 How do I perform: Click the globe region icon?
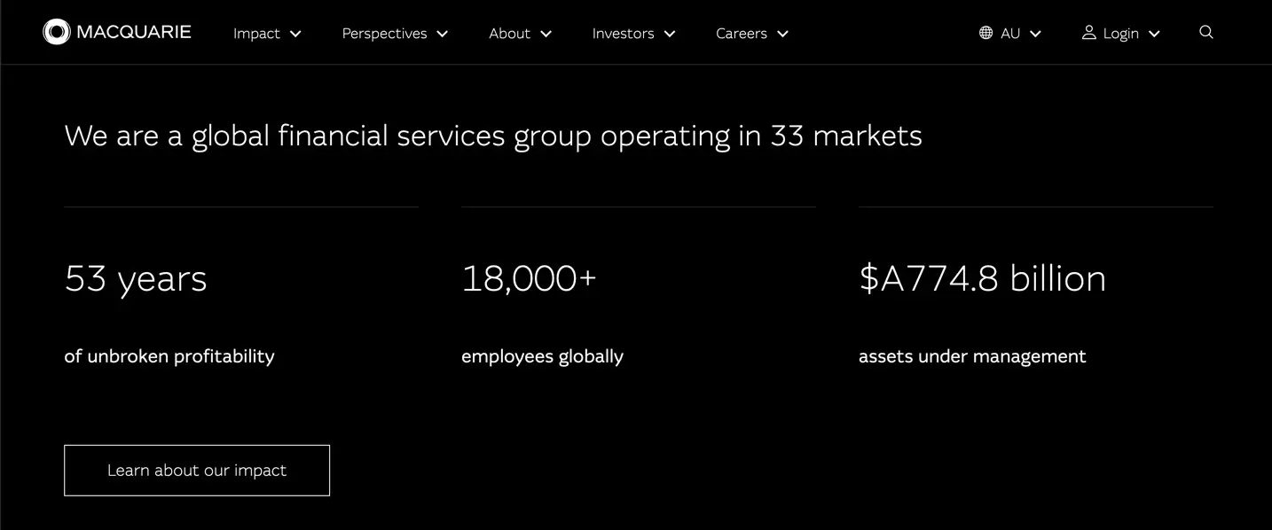pos(985,33)
